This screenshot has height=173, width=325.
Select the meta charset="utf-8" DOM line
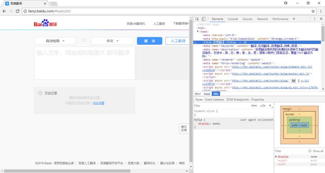pos(219,35)
